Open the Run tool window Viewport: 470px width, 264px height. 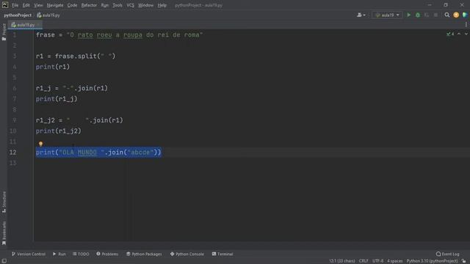coord(59,254)
